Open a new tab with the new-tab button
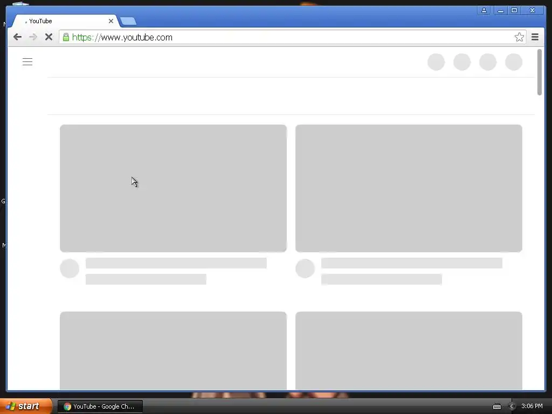552x414 pixels. point(128,22)
